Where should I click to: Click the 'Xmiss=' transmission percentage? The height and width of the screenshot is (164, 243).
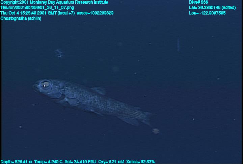(140, 162)
